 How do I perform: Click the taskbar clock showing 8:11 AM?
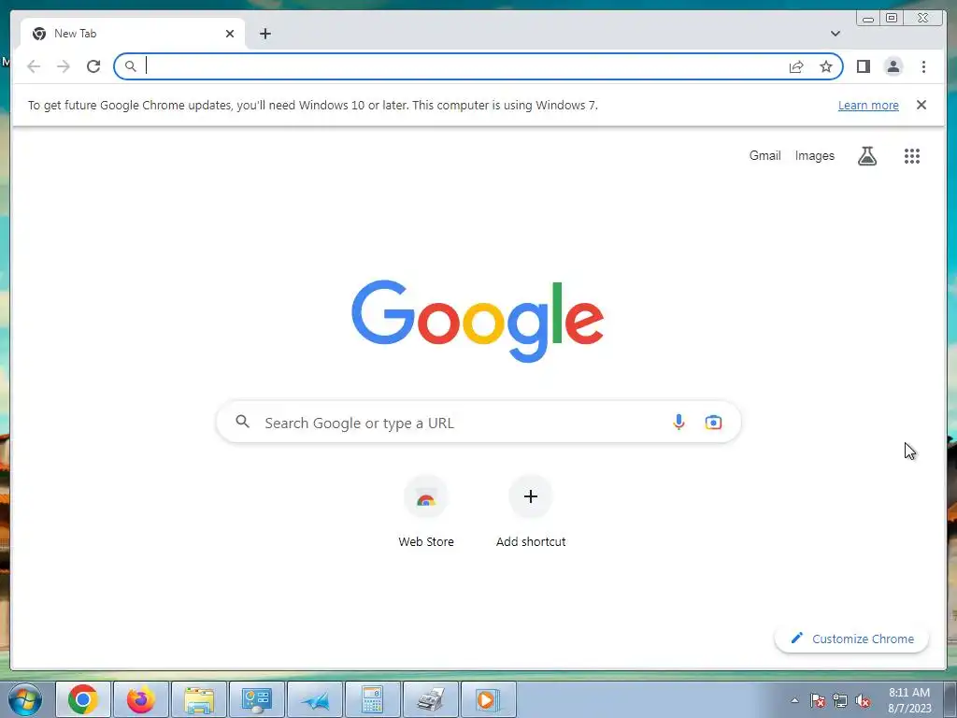(x=909, y=700)
